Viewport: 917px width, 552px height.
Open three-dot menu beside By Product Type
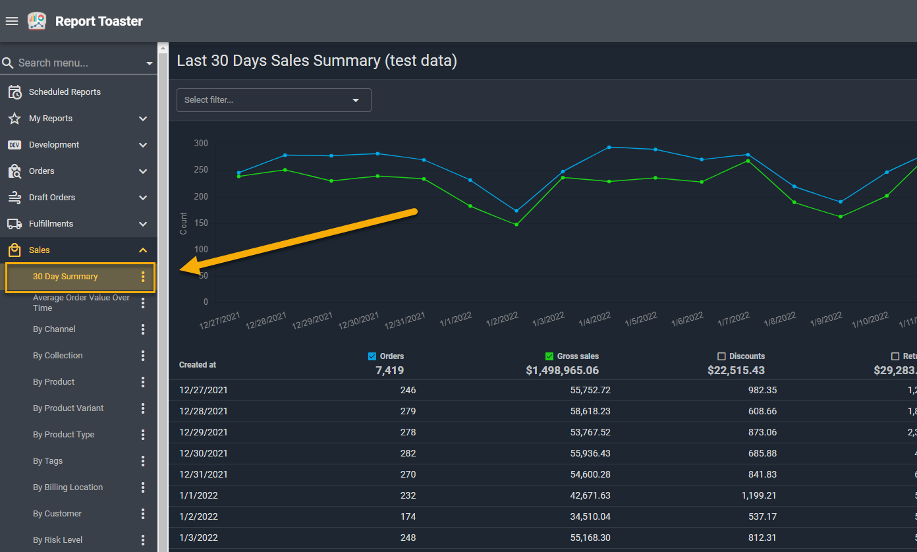click(x=143, y=435)
